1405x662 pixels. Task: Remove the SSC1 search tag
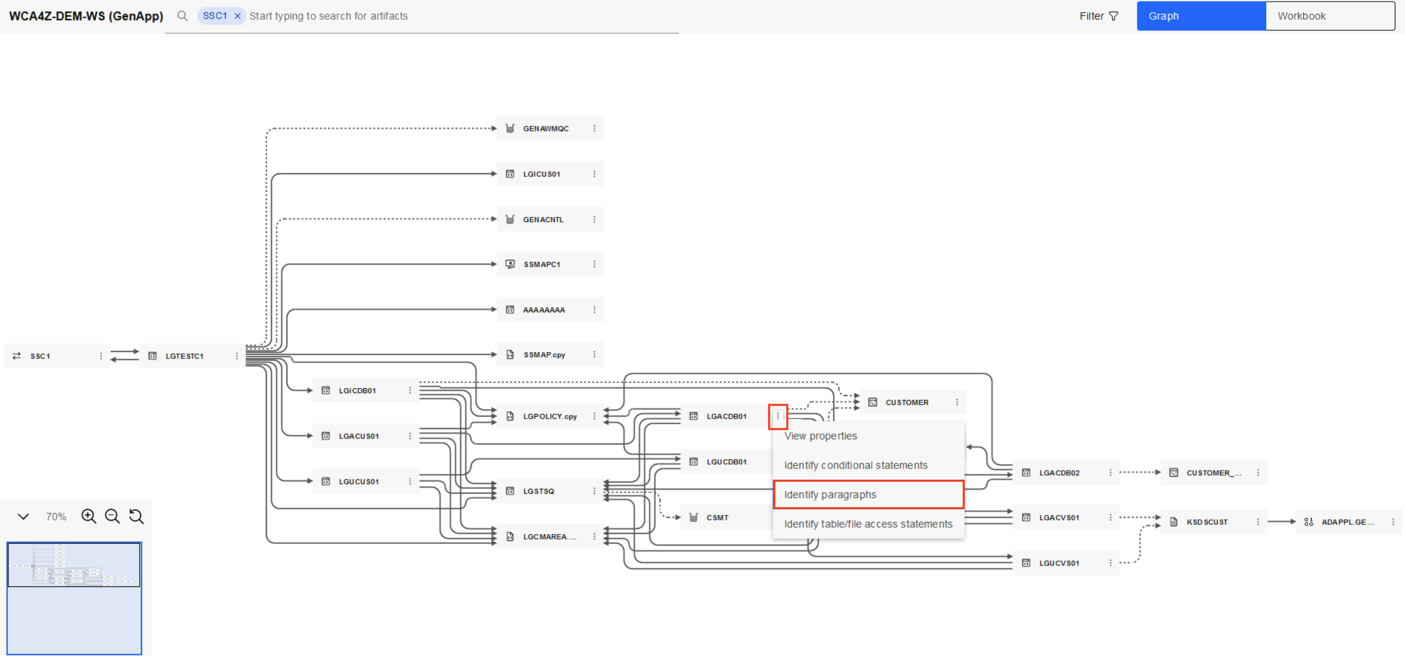coord(237,16)
